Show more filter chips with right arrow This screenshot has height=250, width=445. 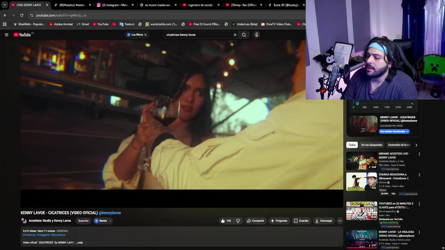click(x=416, y=145)
